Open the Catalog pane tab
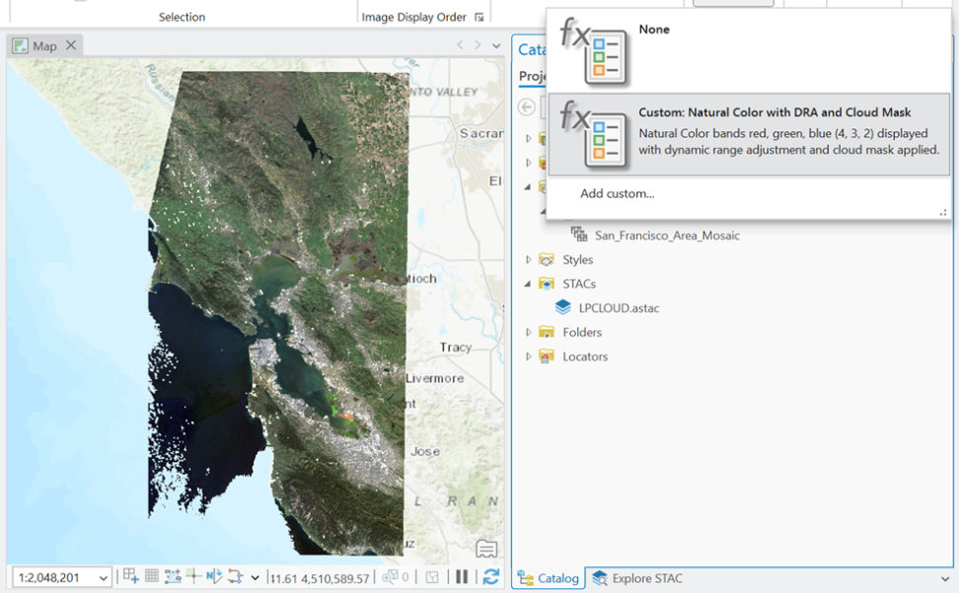This screenshot has width=959, height=593. coord(548,578)
